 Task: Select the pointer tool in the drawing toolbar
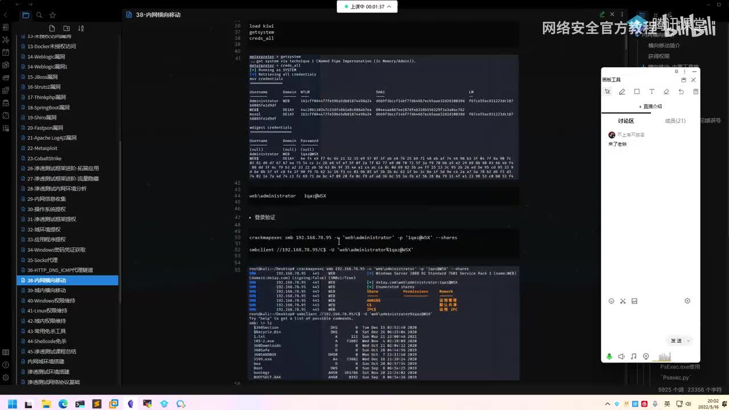click(x=608, y=92)
